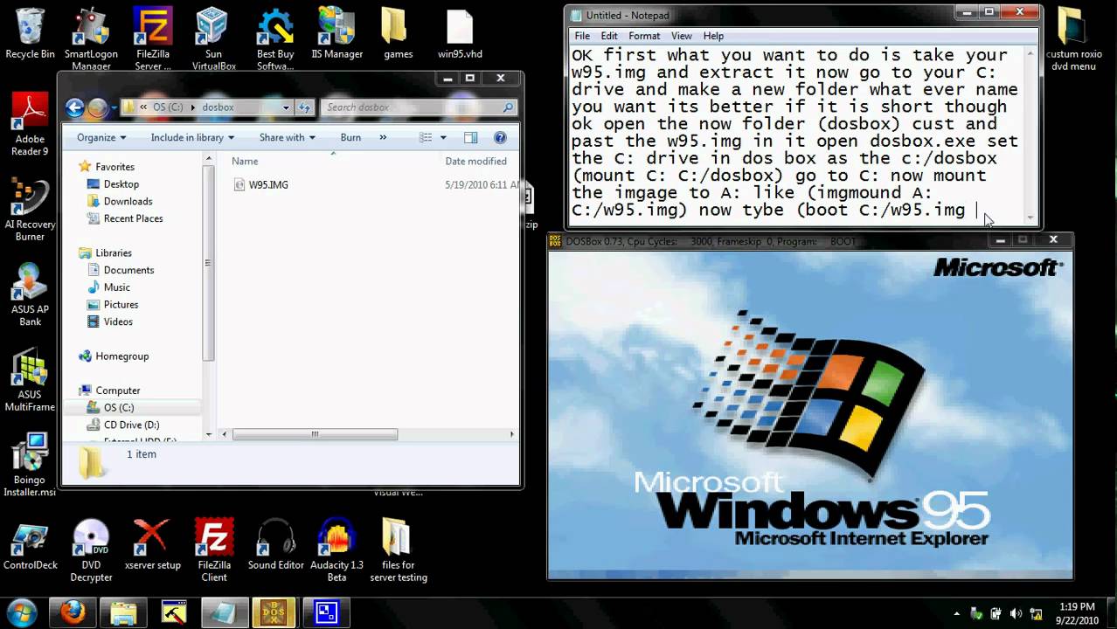Screen dimensions: 1117x629
Task: Toggle the Explorer preview pane button
Action: coord(470,137)
